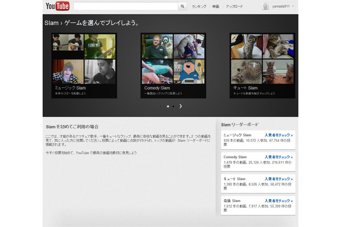This screenshot has height=227, width=341.
Task: Open the man with ghost mask thumbnail
Action: 157,46
